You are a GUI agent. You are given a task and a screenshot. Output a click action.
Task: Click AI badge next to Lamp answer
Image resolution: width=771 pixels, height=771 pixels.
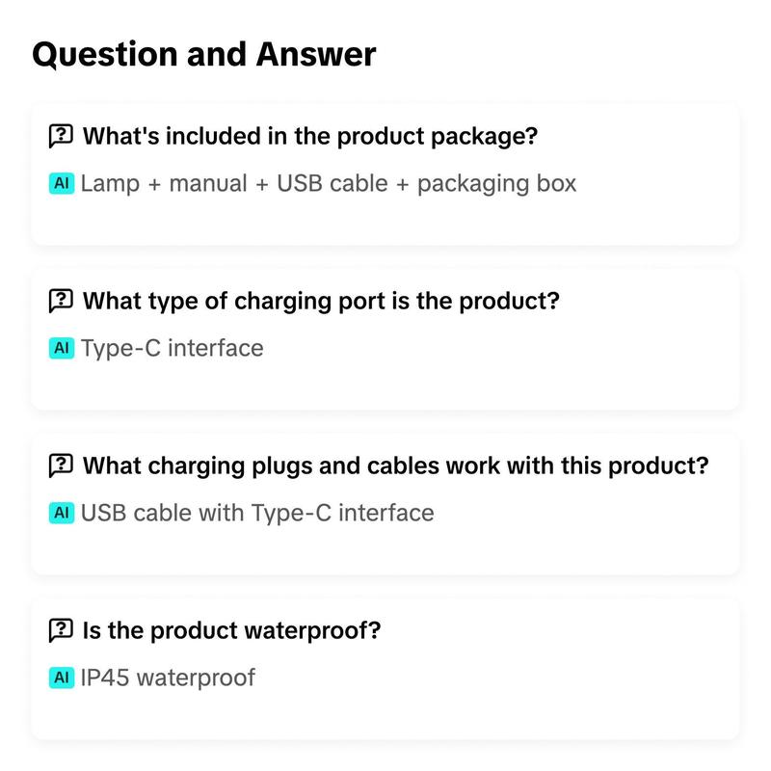62,183
